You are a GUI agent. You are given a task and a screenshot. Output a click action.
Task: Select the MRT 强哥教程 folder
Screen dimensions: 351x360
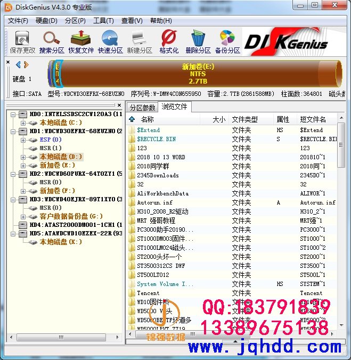[x=232, y=220]
